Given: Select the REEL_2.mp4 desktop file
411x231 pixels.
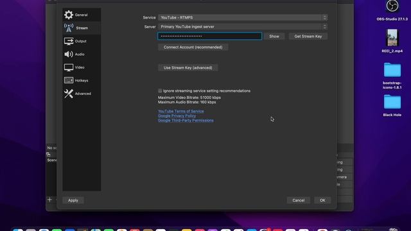Looking at the screenshot, I should (x=392, y=41).
